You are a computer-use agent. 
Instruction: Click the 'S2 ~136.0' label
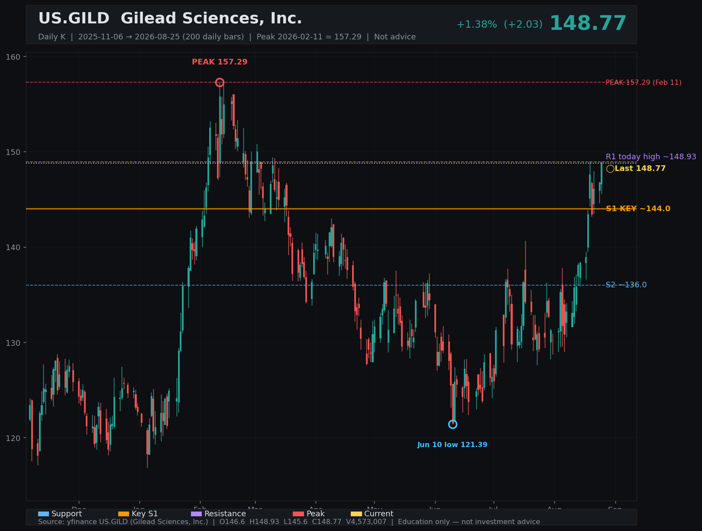tap(626, 285)
